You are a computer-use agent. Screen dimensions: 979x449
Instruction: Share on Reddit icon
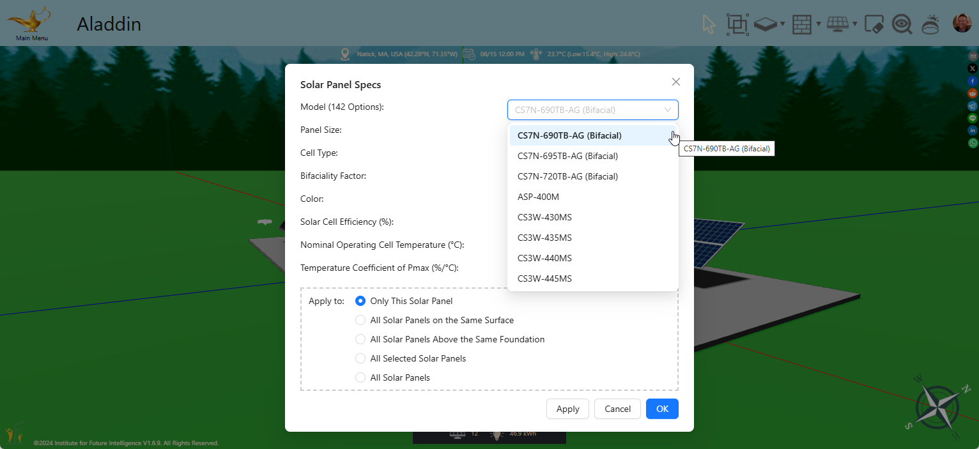pyautogui.click(x=973, y=93)
